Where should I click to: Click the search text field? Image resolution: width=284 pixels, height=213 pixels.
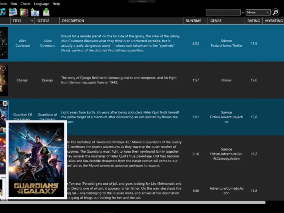(223, 12)
